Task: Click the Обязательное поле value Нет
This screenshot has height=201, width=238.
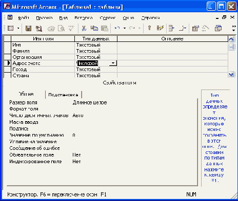Action: click(x=76, y=155)
